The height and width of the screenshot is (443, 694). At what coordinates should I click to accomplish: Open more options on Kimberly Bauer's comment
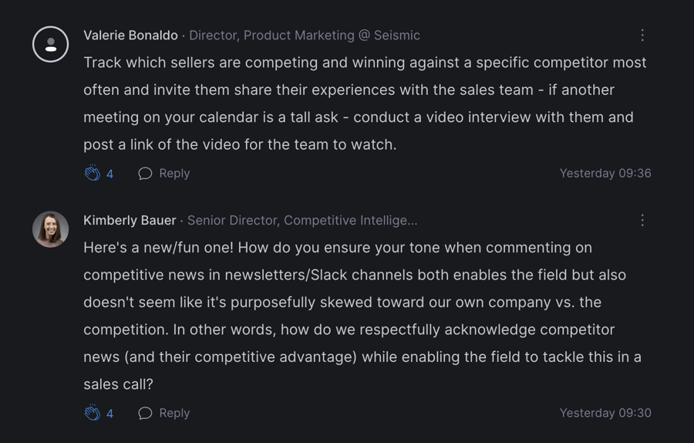click(642, 221)
